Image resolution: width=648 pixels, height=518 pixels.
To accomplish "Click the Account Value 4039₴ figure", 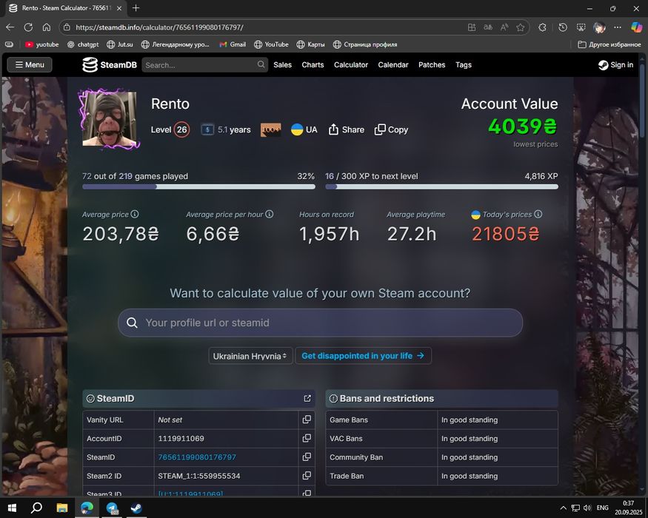I will (x=523, y=126).
